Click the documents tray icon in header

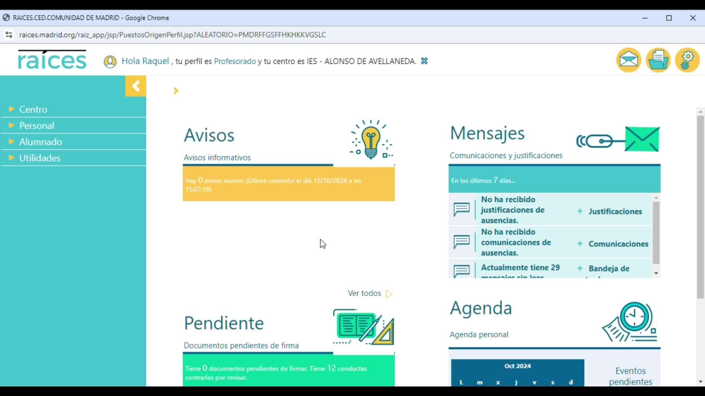(658, 60)
